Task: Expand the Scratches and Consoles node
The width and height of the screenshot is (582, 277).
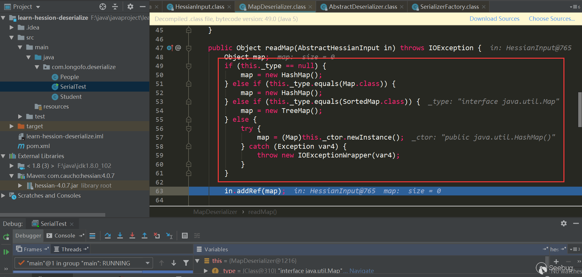Action: coord(3,195)
